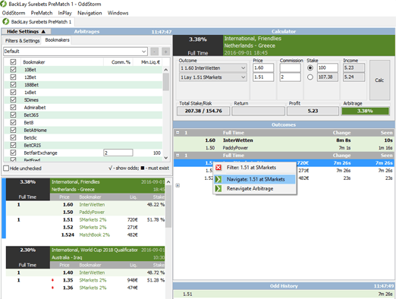Open the PreMatch menu
The image size is (396, 299).
(42, 13)
